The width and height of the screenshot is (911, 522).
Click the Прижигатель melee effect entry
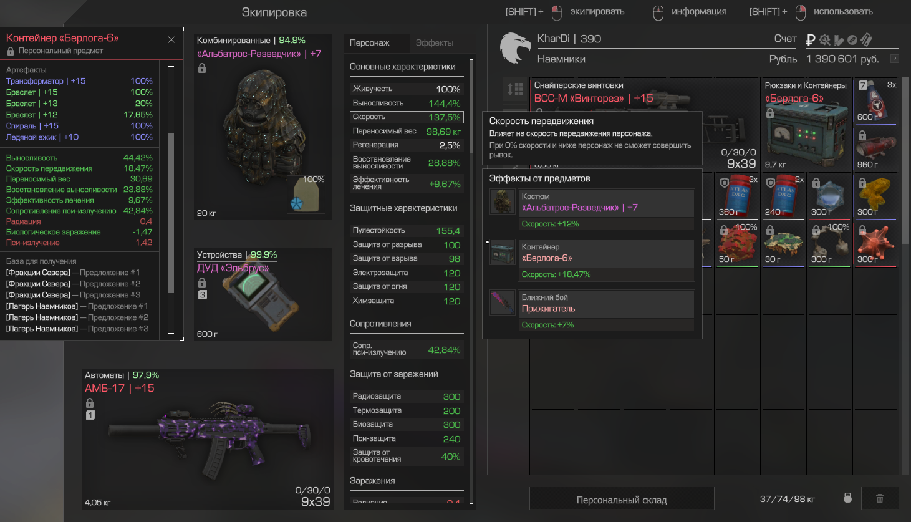606,311
